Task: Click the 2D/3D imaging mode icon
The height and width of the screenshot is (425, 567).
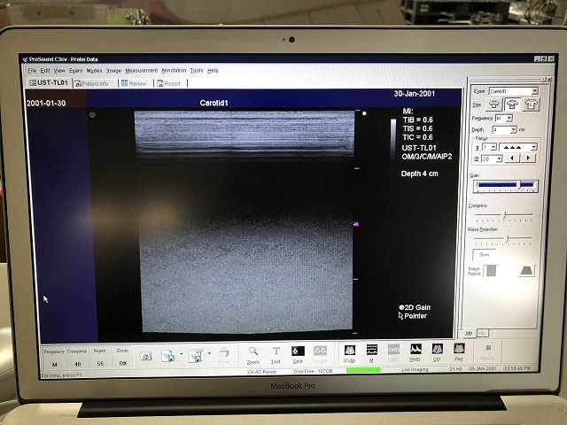Action: 349,354
